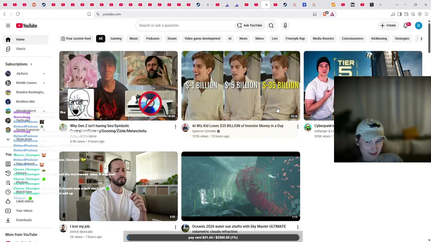Open more actions for the AI Wiz Kid video
Viewport: 431px width, 242px height.
click(x=298, y=127)
